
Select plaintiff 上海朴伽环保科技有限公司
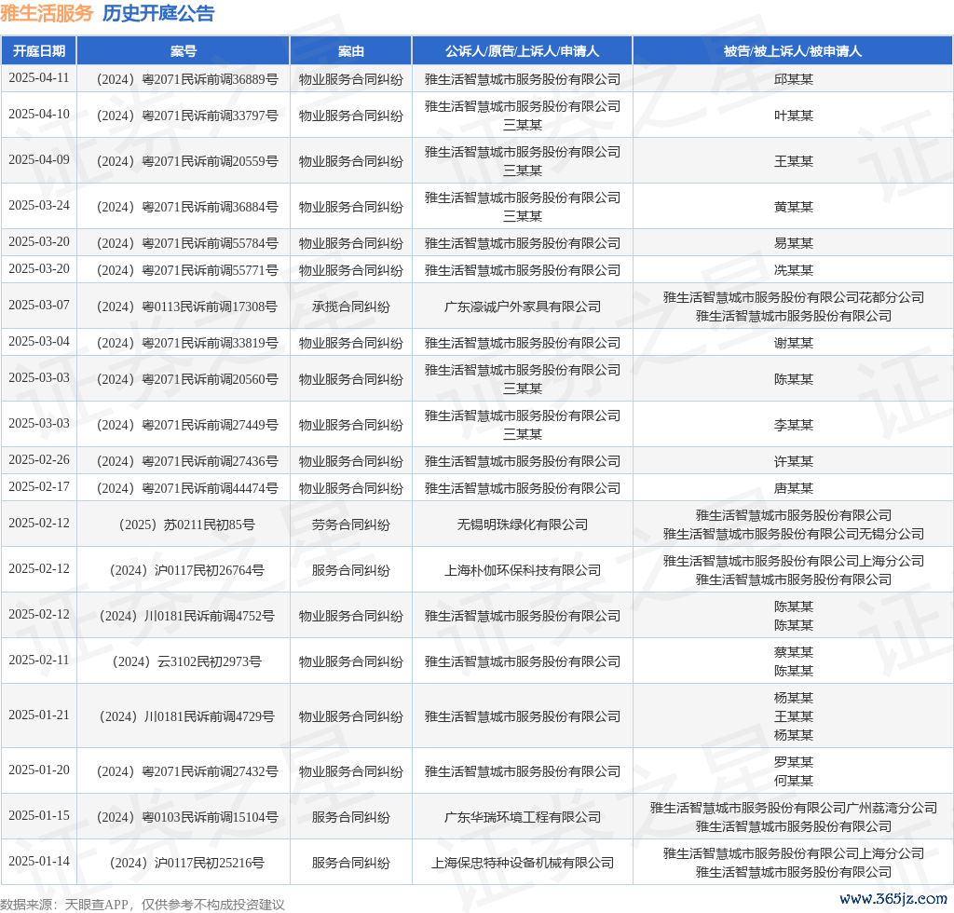(522, 570)
